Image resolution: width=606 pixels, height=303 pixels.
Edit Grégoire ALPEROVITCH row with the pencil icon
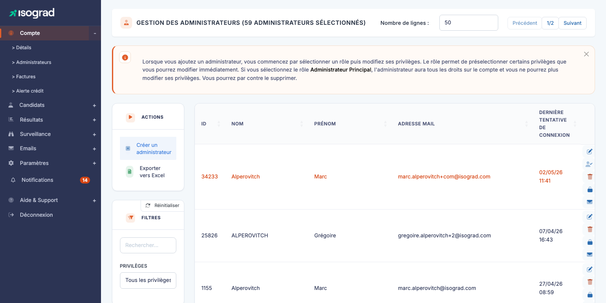(x=590, y=217)
